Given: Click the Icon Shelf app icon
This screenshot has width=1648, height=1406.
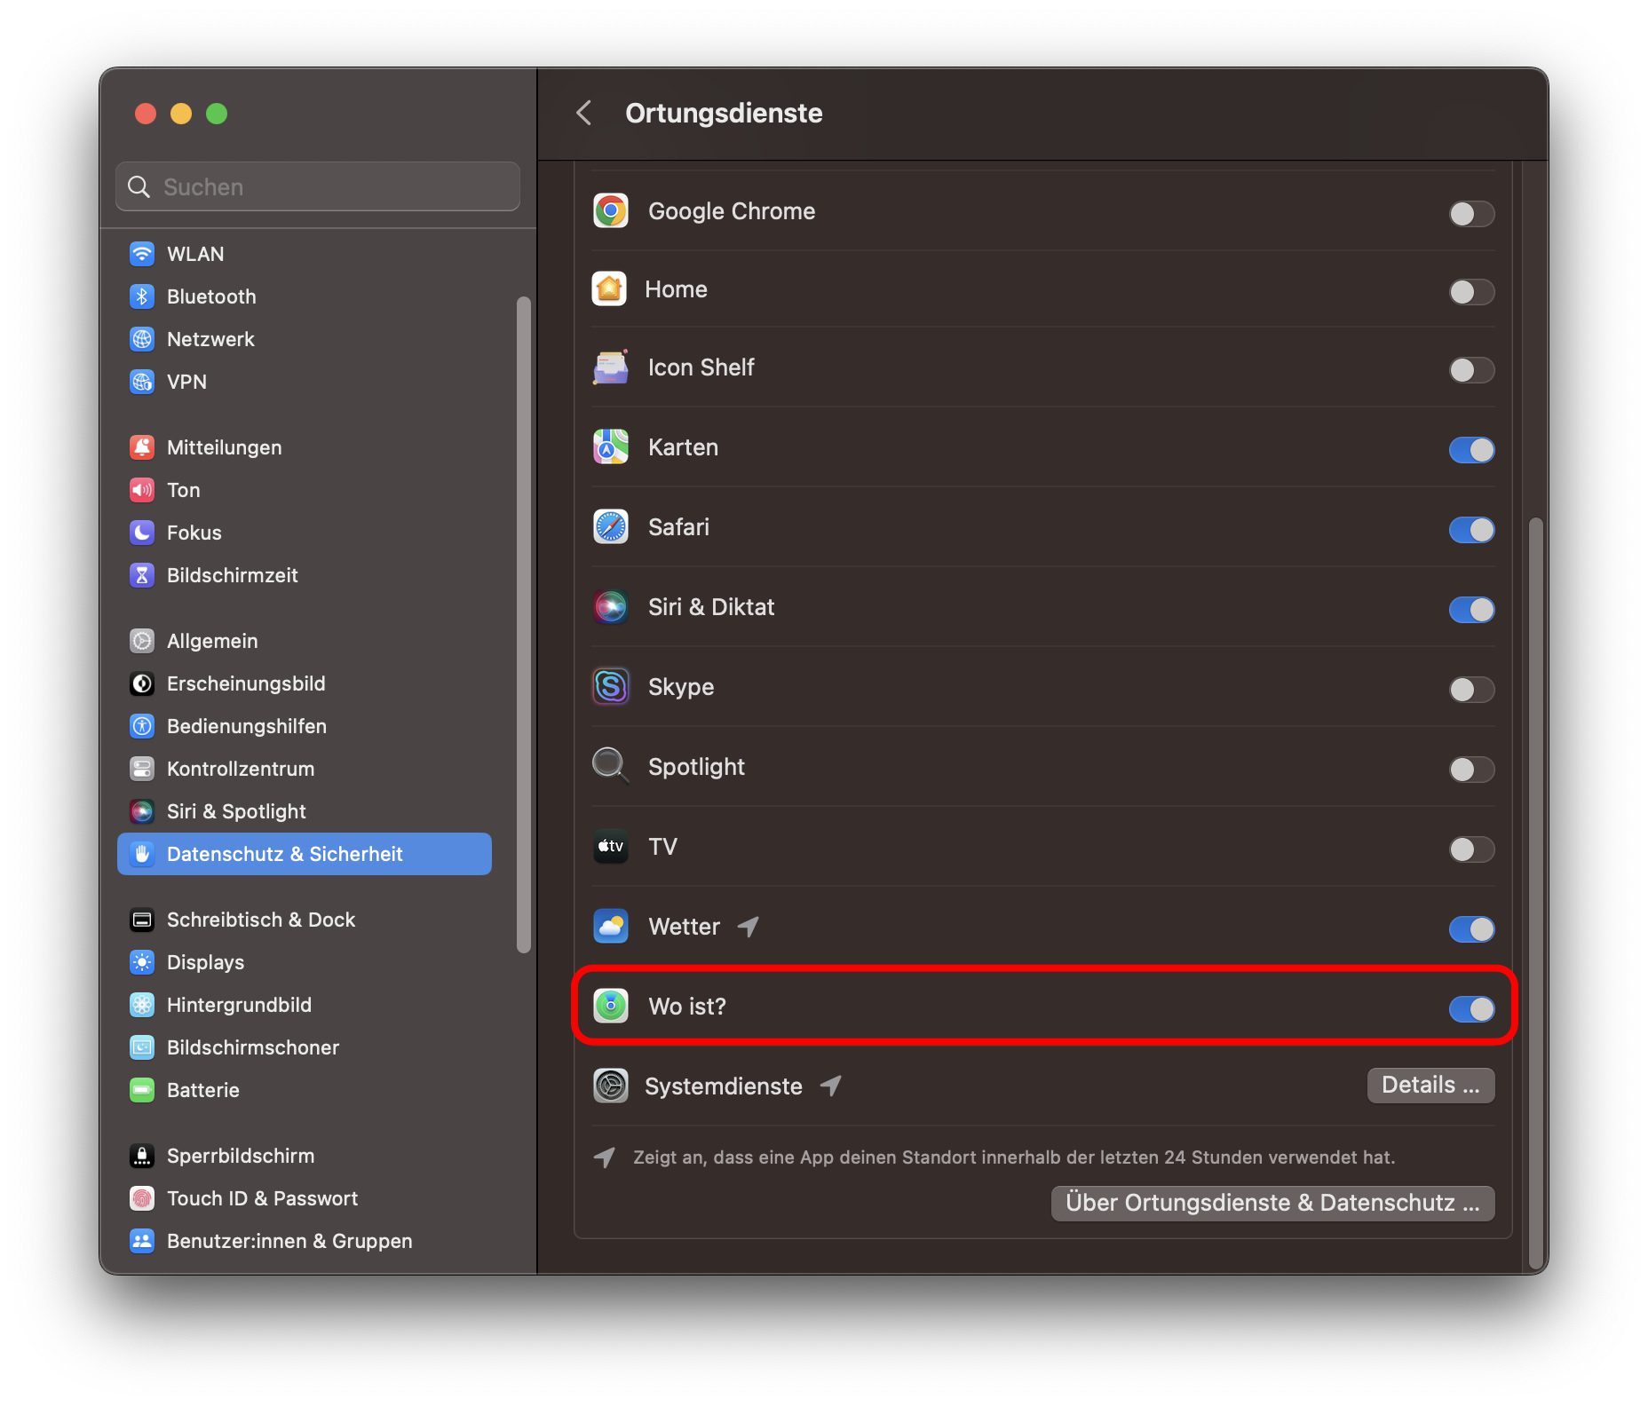Looking at the screenshot, I should point(611,367).
